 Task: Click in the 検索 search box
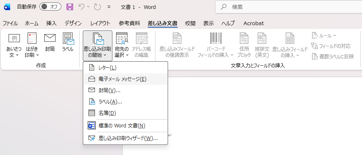[289, 7]
